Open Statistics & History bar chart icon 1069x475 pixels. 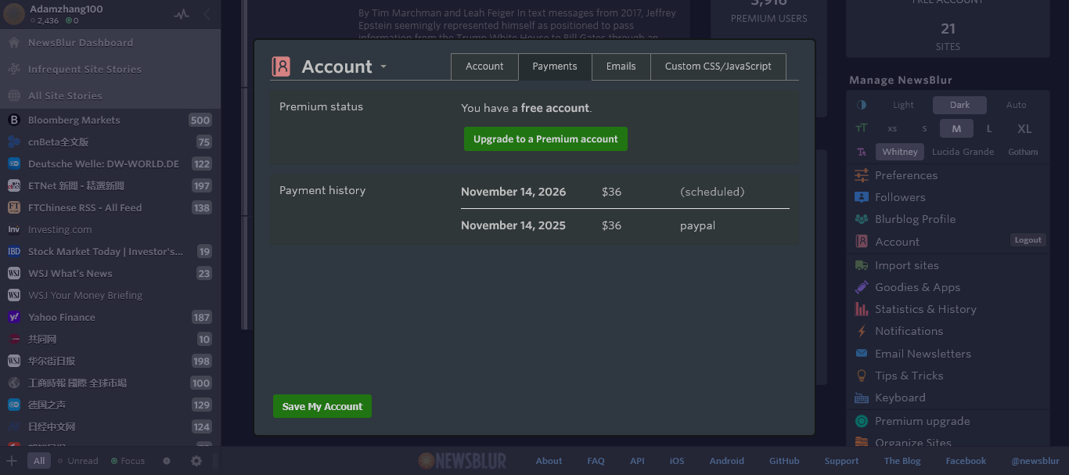coord(862,309)
